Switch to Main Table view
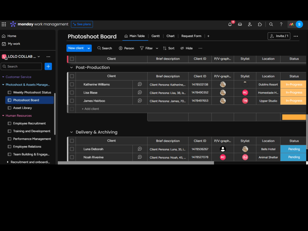 (135, 36)
